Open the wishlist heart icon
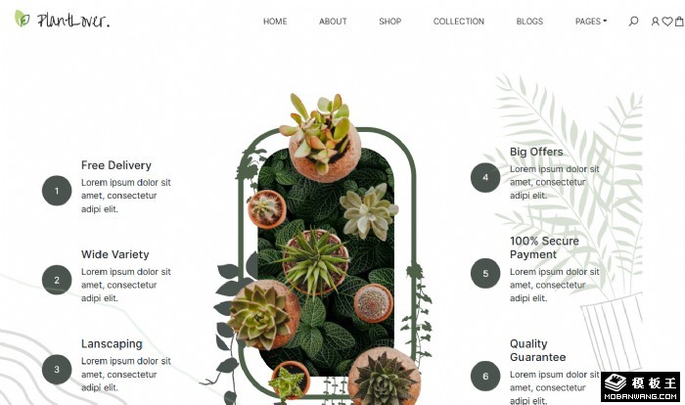The height and width of the screenshot is (405, 685). pyautogui.click(x=667, y=21)
